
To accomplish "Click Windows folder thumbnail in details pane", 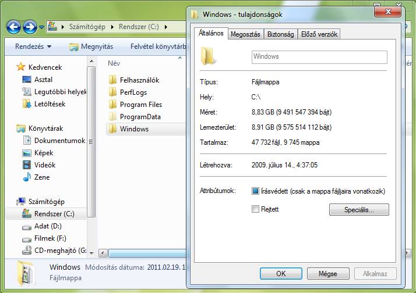I will coord(26,273).
